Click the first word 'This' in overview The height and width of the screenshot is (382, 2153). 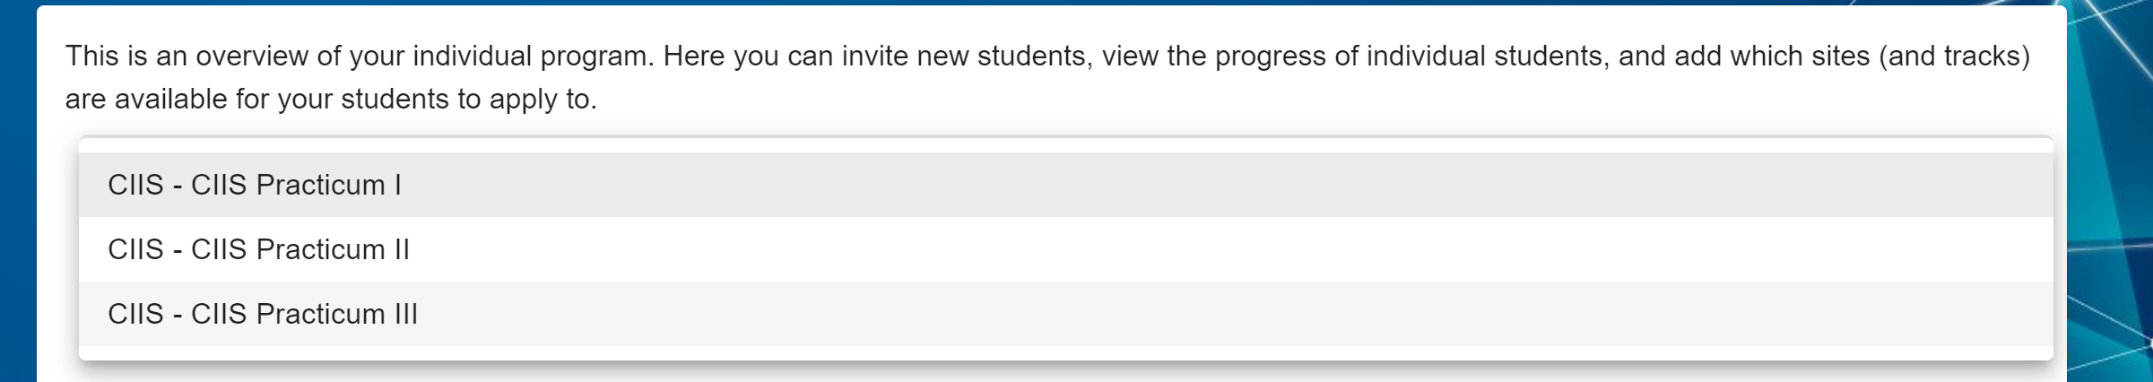(92, 56)
